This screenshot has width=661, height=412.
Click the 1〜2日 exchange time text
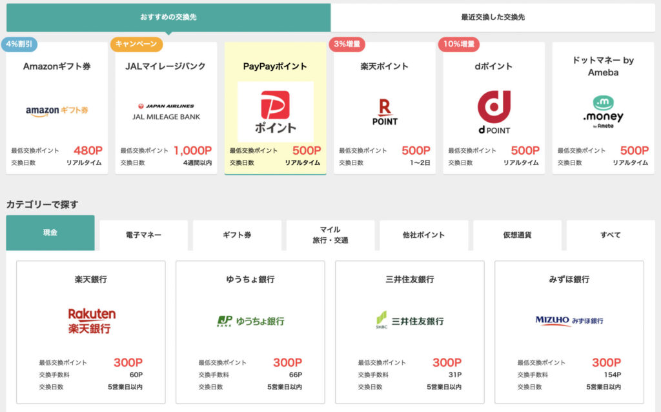[420, 162]
